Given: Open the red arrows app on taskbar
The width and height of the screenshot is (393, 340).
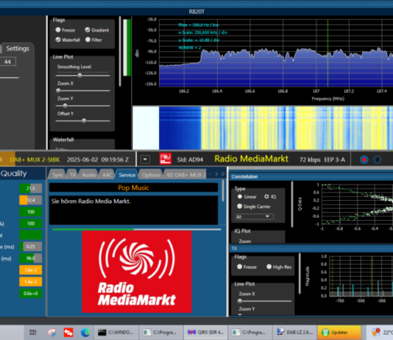Looking at the screenshot, I should pos(68,332).
